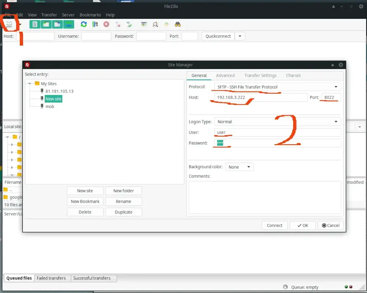Select the 81.181.105.13 site entry
The width and height of the screenshot is (367, 293).
click(x=59, y=91)
